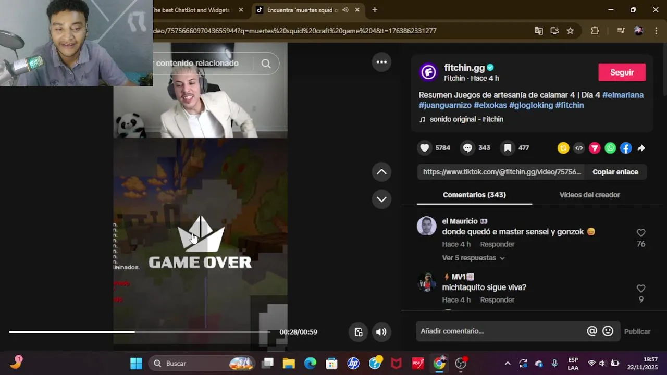Follow fitchin.gg with the Seguir button
The image size is (667, 375).
622,72
